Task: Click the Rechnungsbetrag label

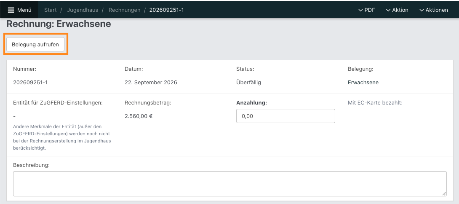Action: click(148, 103)
